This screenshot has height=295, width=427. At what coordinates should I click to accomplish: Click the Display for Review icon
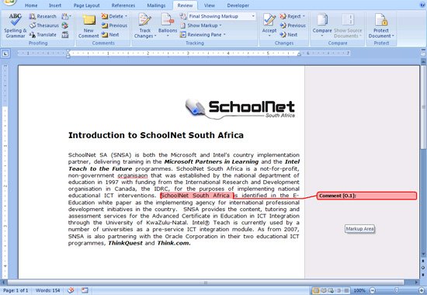click(183, 16)
